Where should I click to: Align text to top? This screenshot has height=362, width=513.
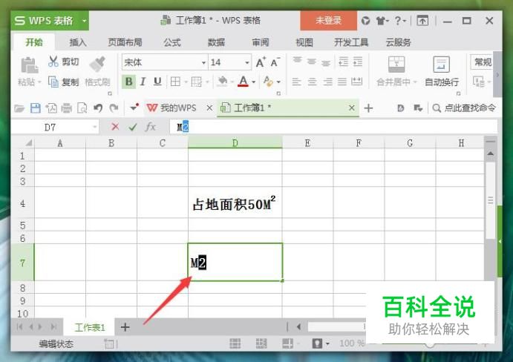[297, 61]
